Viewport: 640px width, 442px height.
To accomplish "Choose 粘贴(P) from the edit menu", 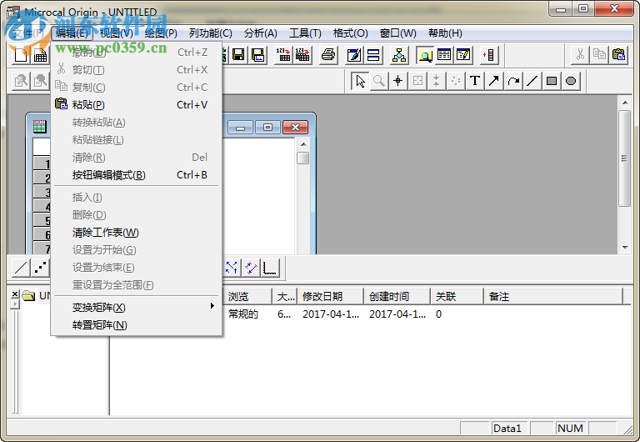I will [137, 105].
